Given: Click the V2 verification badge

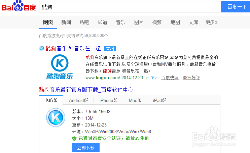Looking at the screenshot, I should click(x=154, y=78).
